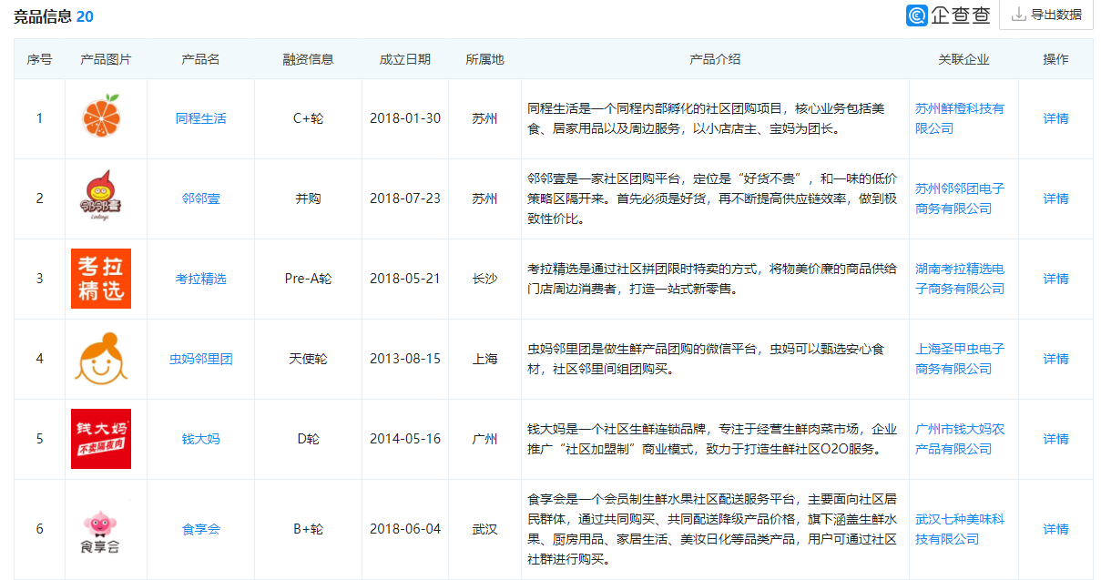Click 详情 in the 食享会 row
The height and width of the screenshot is (580, 1101).
tap(1056, 529)
